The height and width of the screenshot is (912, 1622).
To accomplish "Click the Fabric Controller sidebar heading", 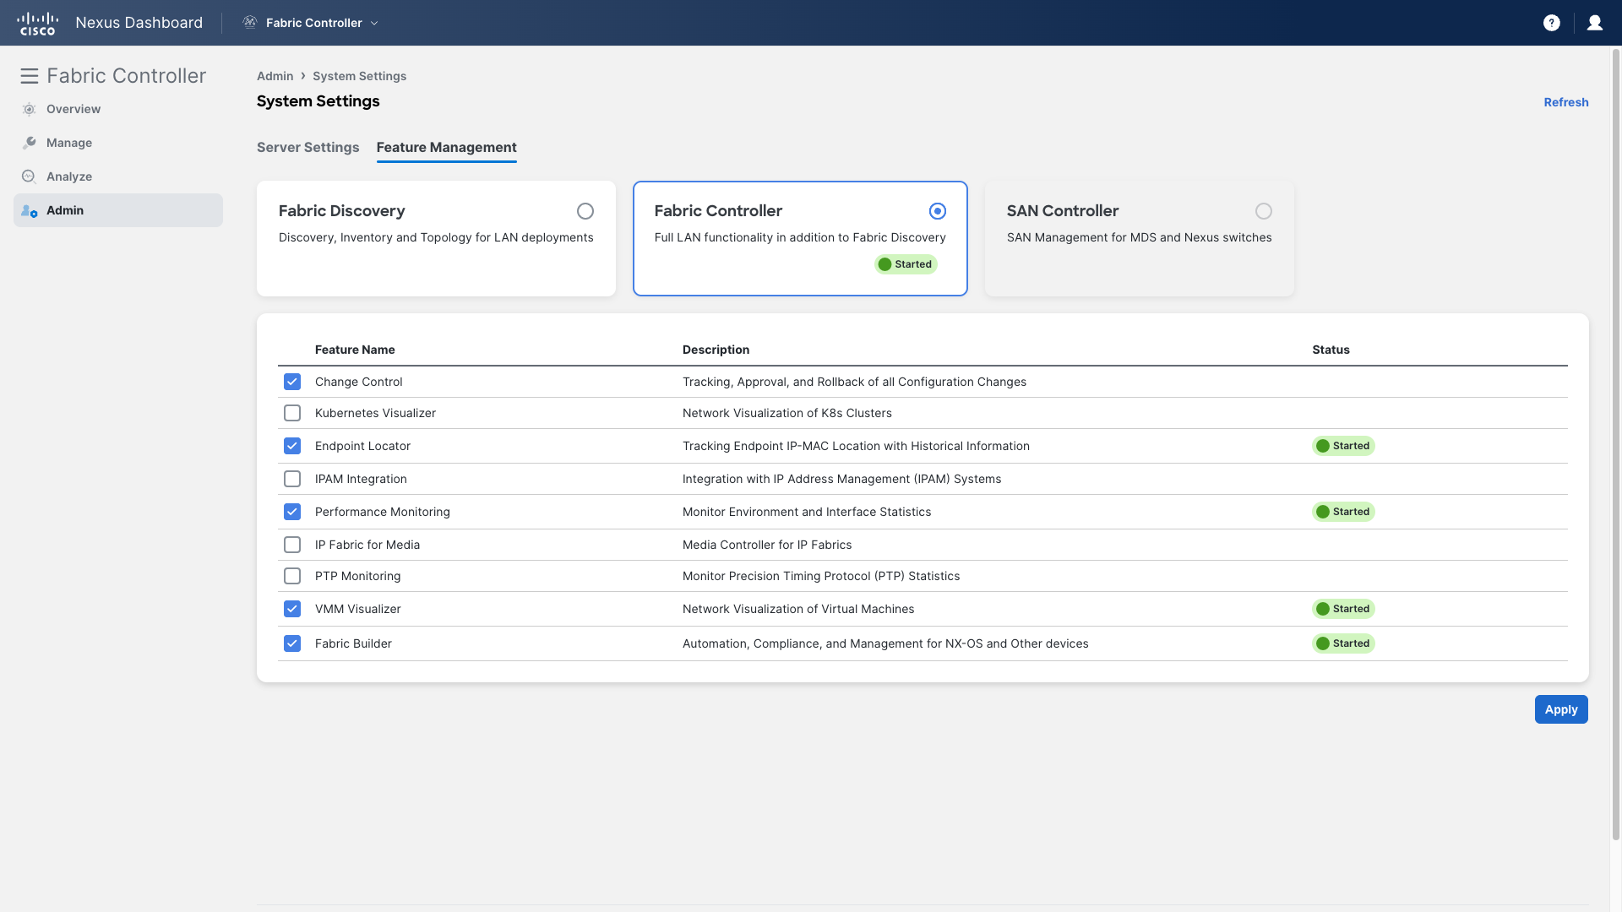I will [126, 76].
